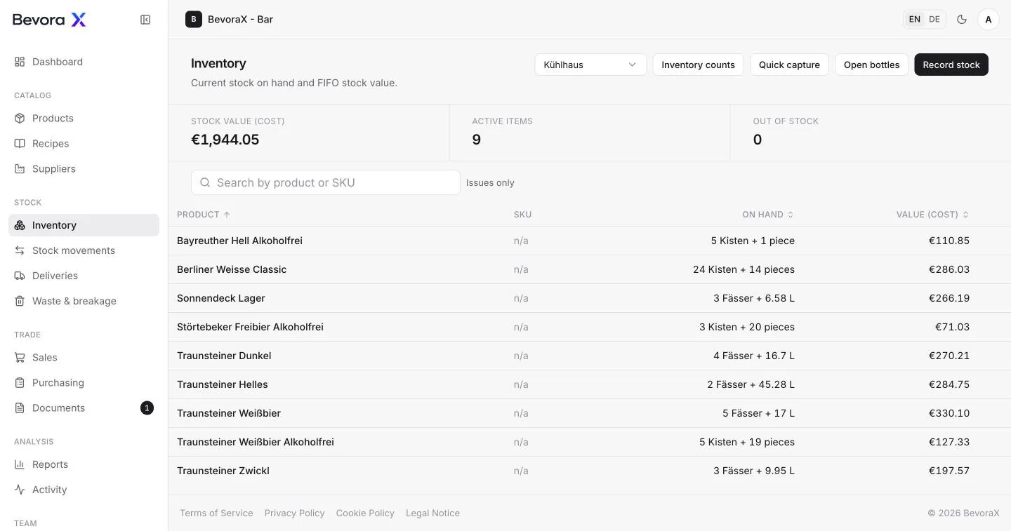
Task: Open Dashboard via its grid icon
Action: point(20,62)
